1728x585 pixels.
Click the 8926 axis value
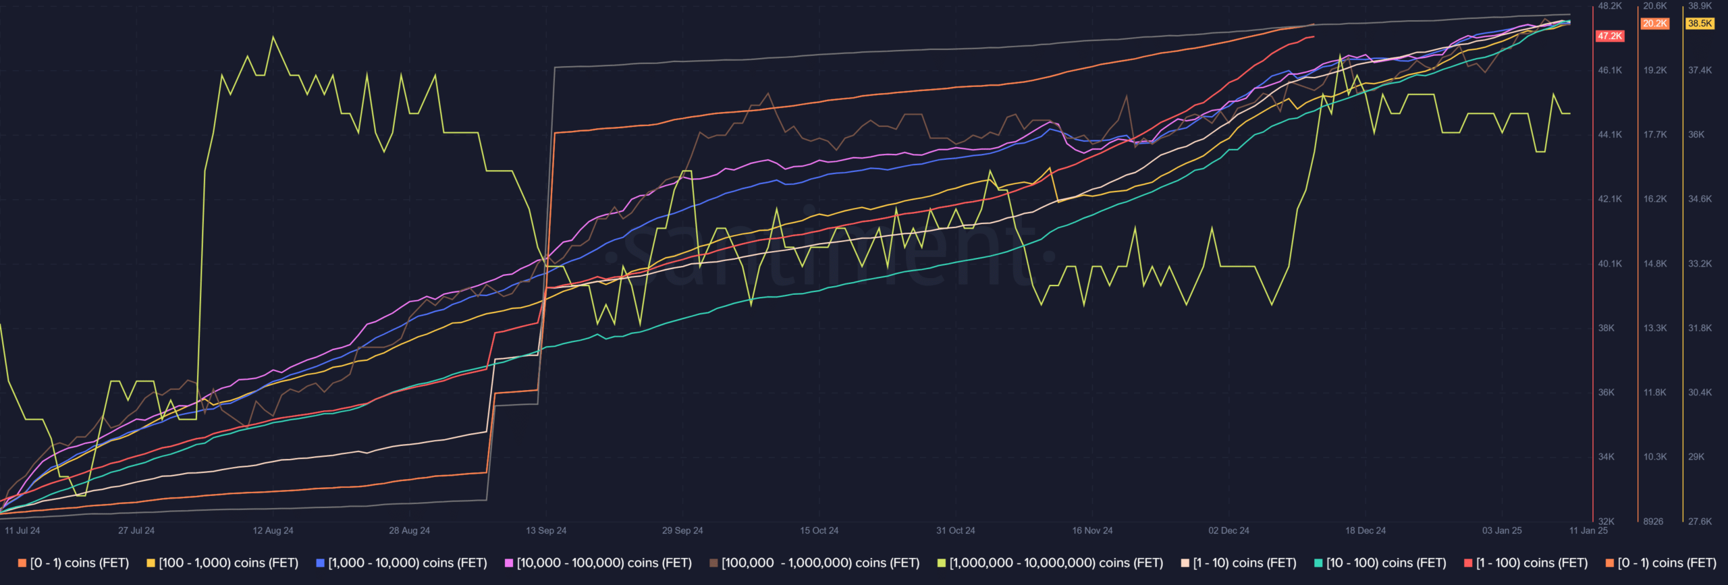(x=1653, y=522)
